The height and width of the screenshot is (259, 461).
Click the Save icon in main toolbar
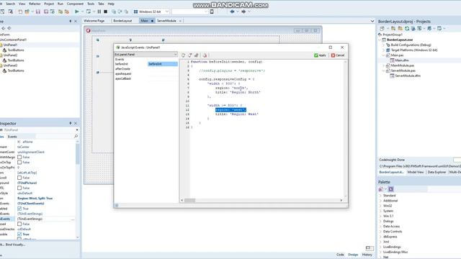pos(38,12)
